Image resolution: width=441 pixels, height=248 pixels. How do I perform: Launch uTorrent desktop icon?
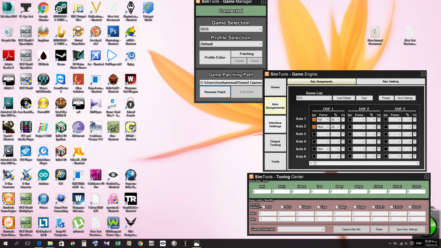(78, 225)
